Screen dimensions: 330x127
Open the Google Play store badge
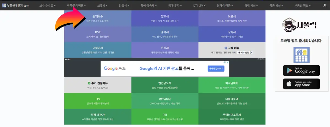pyautogui.click(x=301, y=70)
